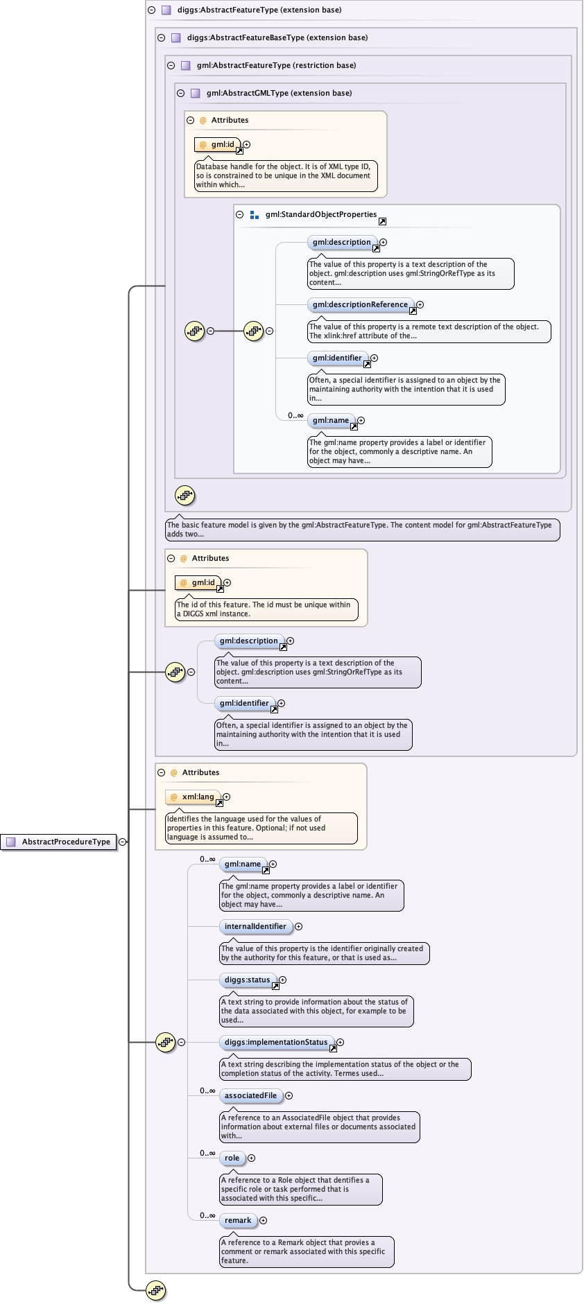Collapse the Attributes section containing xml:lang

[x=161, y=772]
